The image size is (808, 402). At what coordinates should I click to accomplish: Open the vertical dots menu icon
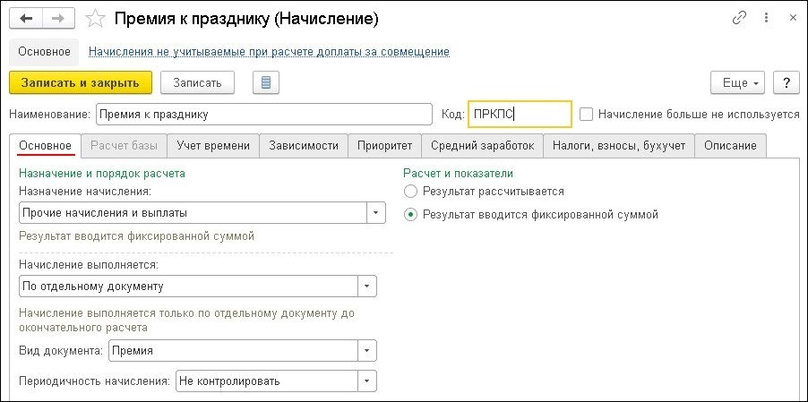click(764, 18)
